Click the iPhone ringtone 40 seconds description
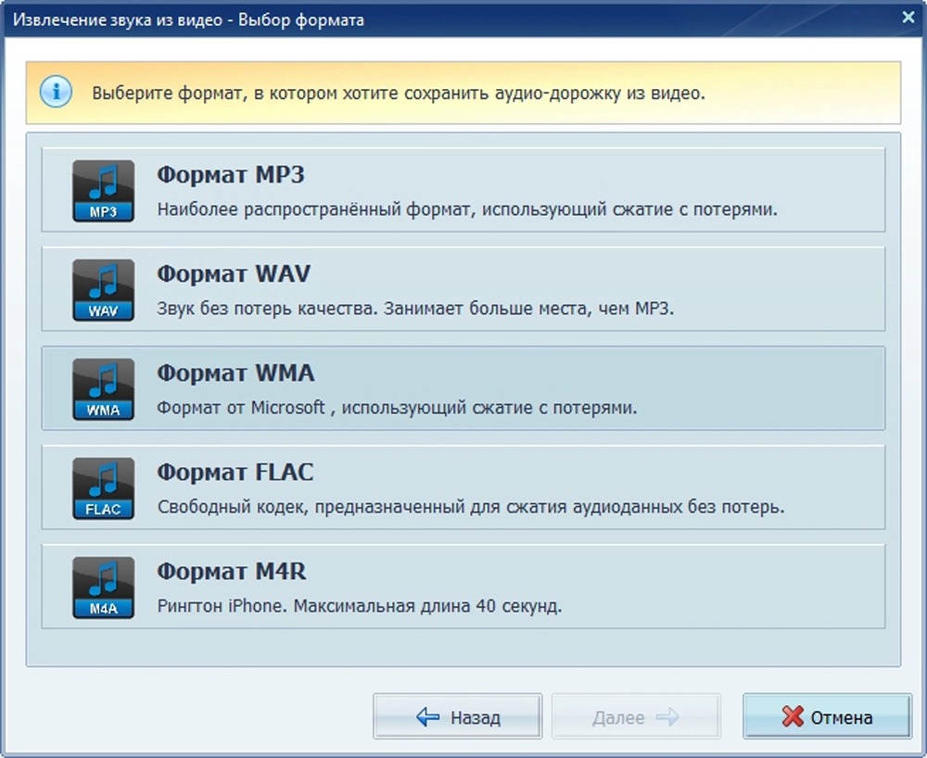The width and height of the screenshot is (927, 758). [x=360, y=606]
